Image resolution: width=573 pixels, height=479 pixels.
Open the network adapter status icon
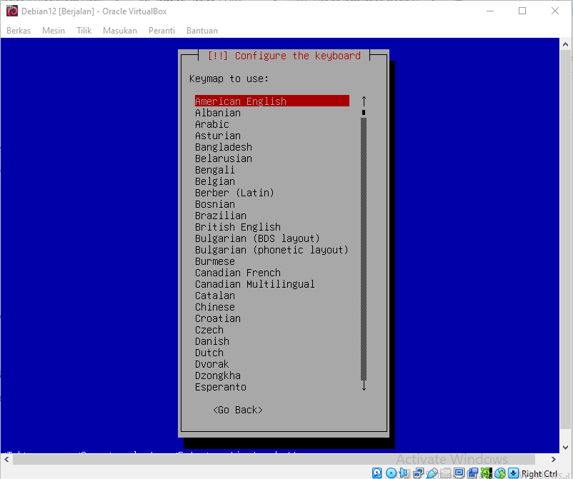pos(419,473)
